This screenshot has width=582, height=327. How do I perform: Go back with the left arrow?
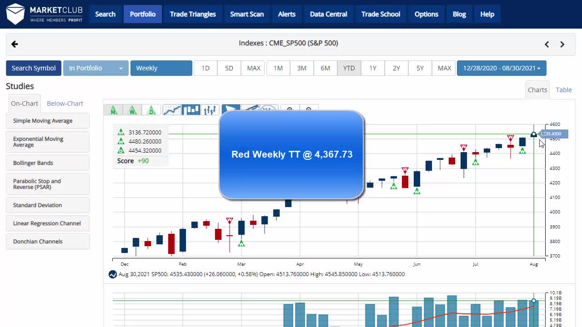point(15,44)
